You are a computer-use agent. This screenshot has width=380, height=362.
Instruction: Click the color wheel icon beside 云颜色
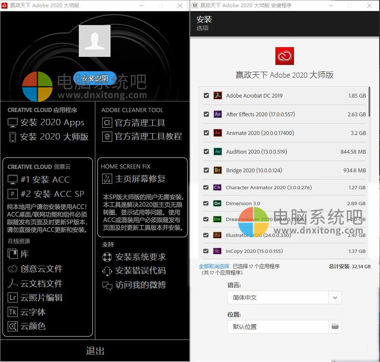click(13, 326)
